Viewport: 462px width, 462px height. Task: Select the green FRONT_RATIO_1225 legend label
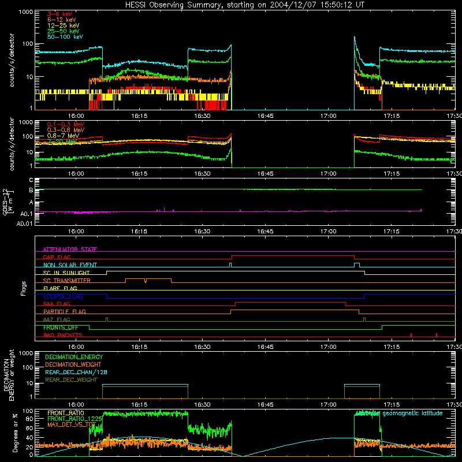pos(74,419)
